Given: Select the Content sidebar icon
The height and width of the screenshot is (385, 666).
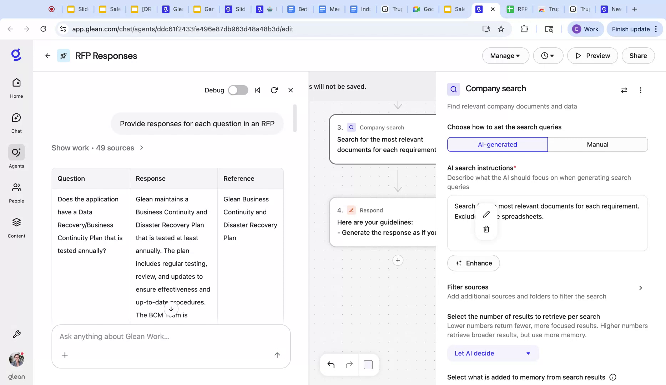Looking at the screenshot, I should point(16,226).
